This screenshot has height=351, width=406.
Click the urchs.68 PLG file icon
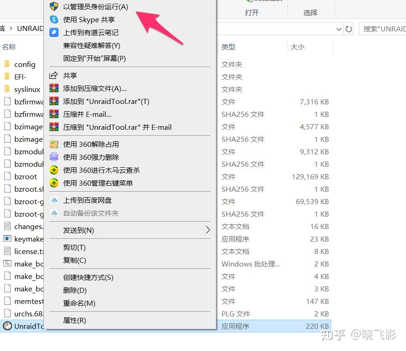click(7, 314)
